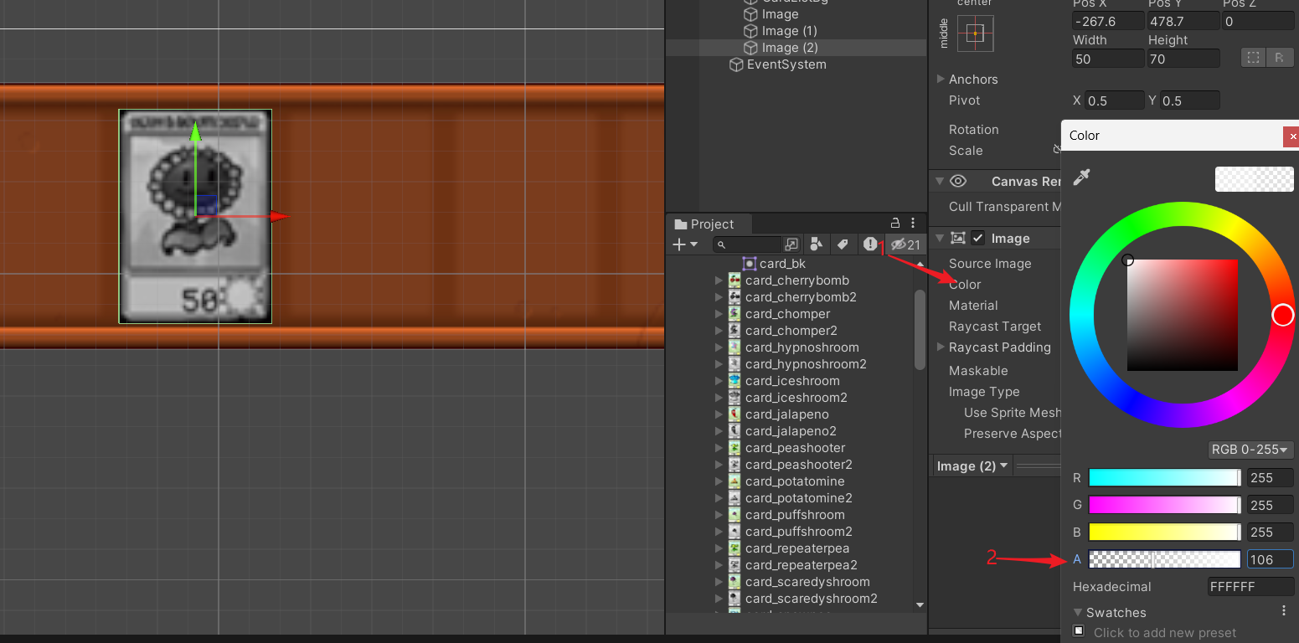
Task: Click the Hexadecimal FFFFFF field
Action: [x=1251, y=587]
